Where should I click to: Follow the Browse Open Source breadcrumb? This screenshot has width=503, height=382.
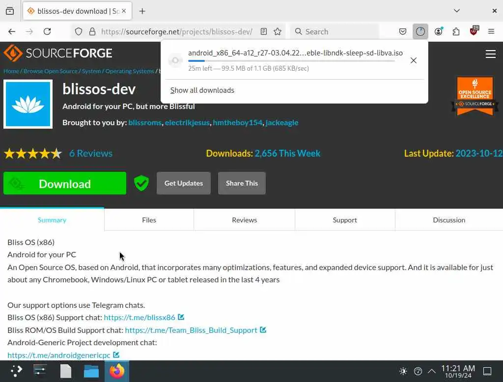51,71
